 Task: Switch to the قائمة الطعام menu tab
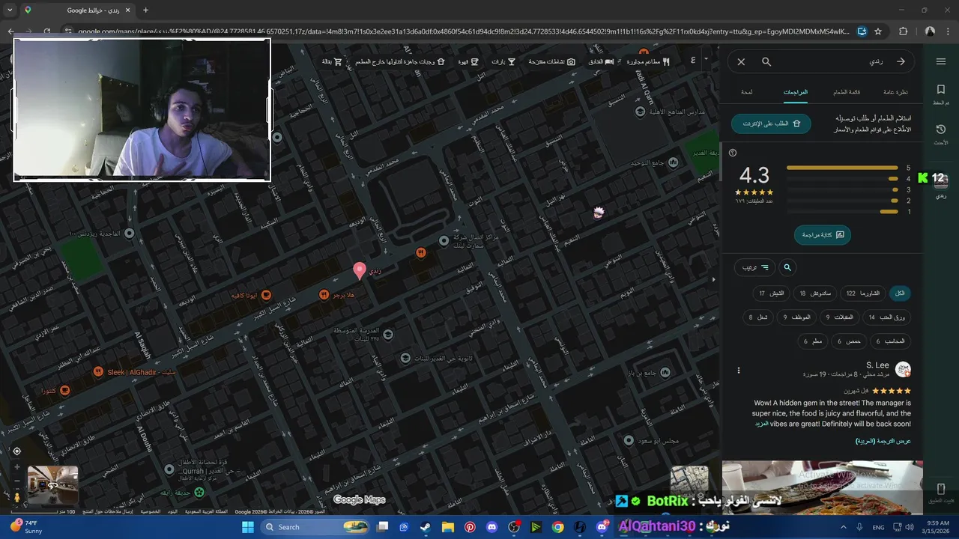click(x=847, y=92)
